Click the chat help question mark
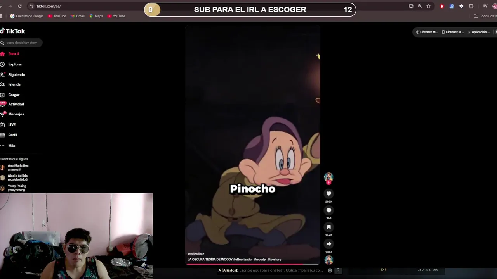497x279 pixels. click(338, 270)
